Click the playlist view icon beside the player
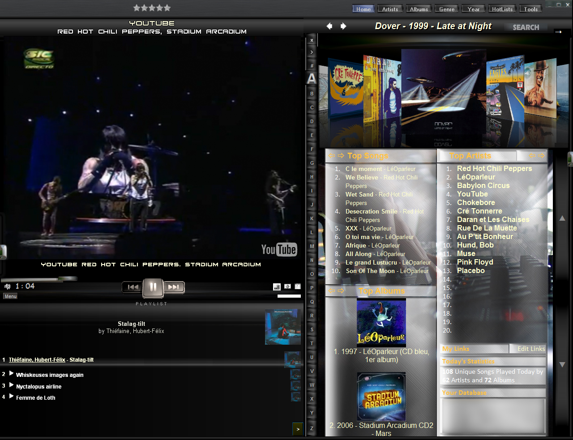 [x=277, y=287]
